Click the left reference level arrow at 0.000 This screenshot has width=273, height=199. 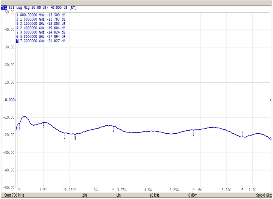tap(15, 100)
